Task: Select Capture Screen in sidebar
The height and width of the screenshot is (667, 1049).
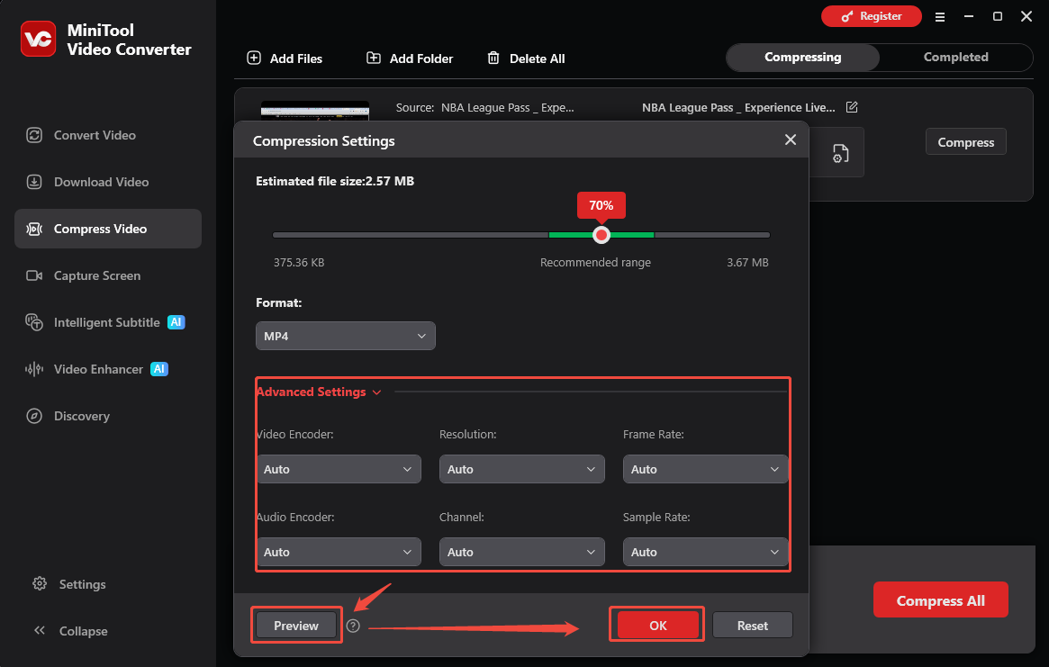Action: [x=108, y=275]
